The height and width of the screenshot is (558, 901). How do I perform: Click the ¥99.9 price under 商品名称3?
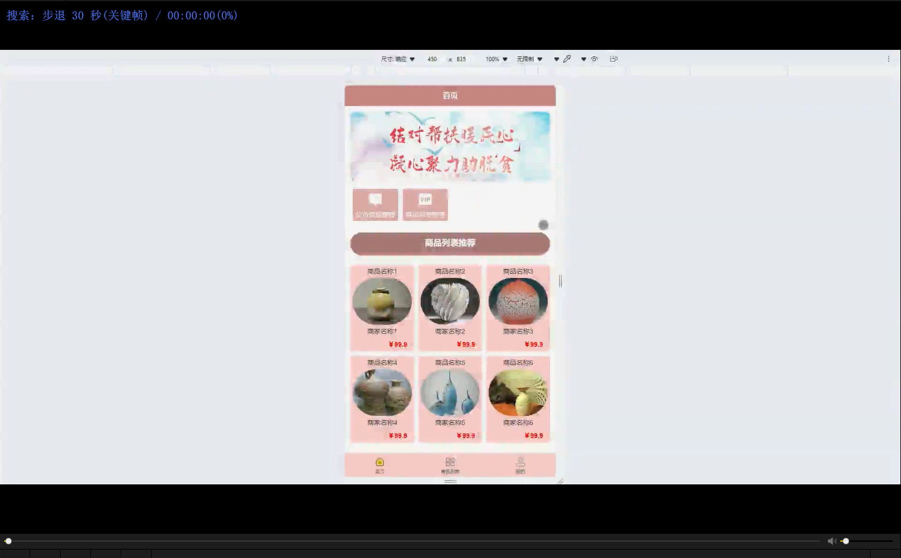(x=533, y=344)
